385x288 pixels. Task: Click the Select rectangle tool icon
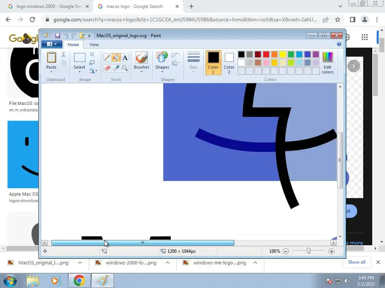click(80, 58)
